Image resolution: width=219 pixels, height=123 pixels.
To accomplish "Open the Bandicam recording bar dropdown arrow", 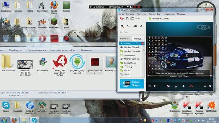I will 128,7.
